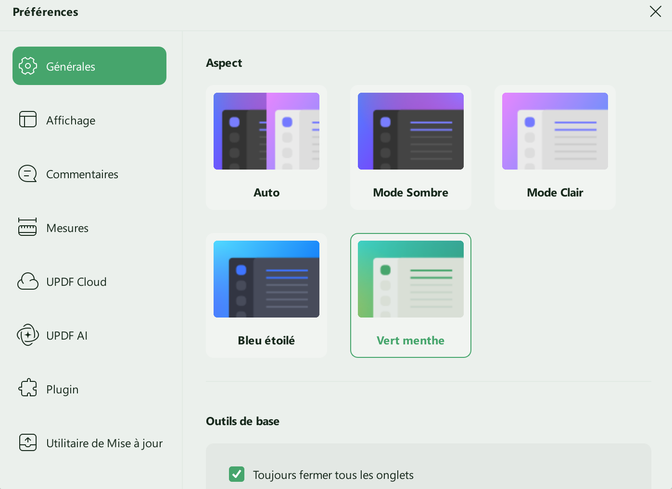Image resolution: width=672 pixels, height=489 pixels.
Task: Click the Mode Clair label
Action: click(x=555, y=193)
